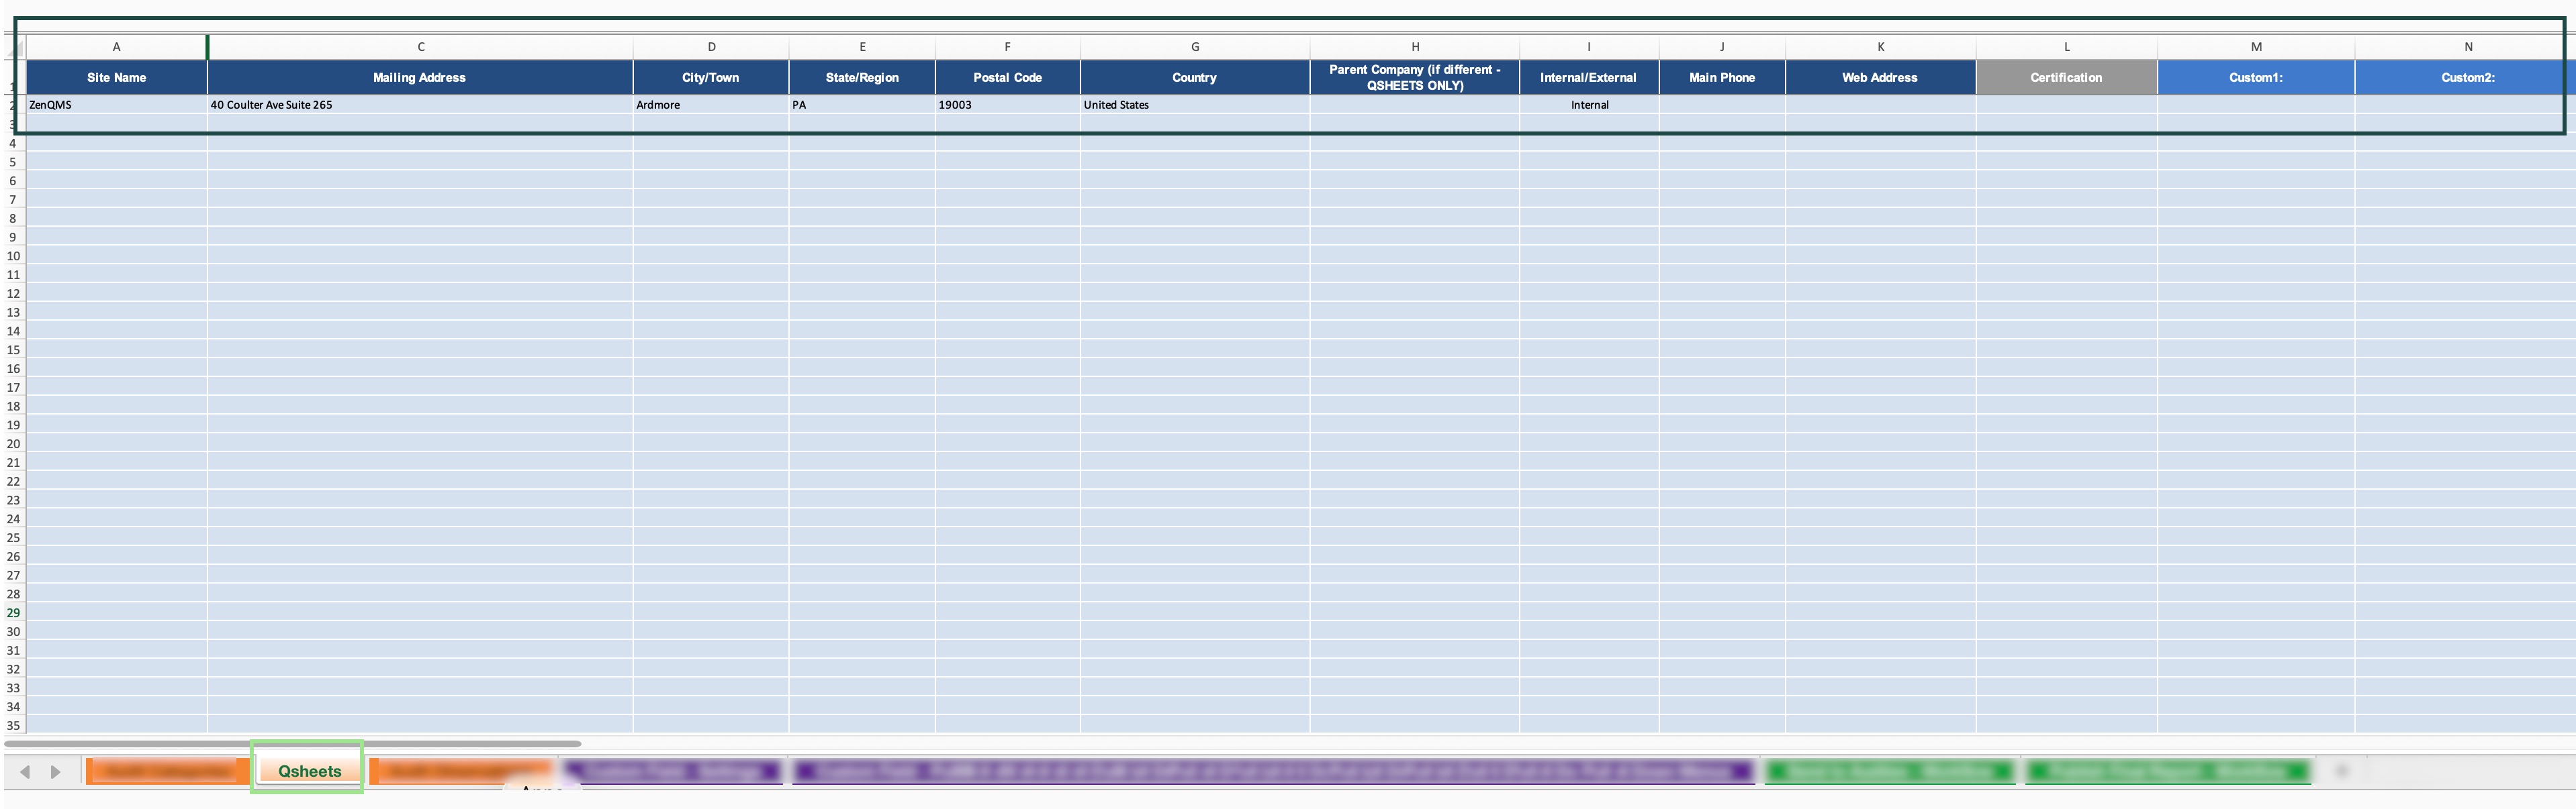Click the 'Site Name' header cell
Viewport: 2576px width, 809px height.
[116, 77]
